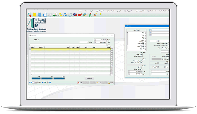Click the lightning bolt toolbar icon
Viewport: 197px width, 114px height.
pyautogui.click(x=100, y=15)
